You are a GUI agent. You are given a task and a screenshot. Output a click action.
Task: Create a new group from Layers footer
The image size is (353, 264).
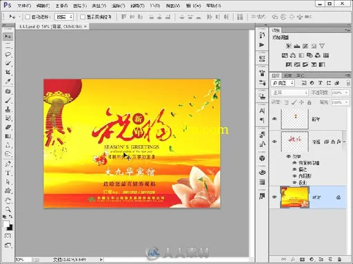pyautogui.click(x=321, y=259)
